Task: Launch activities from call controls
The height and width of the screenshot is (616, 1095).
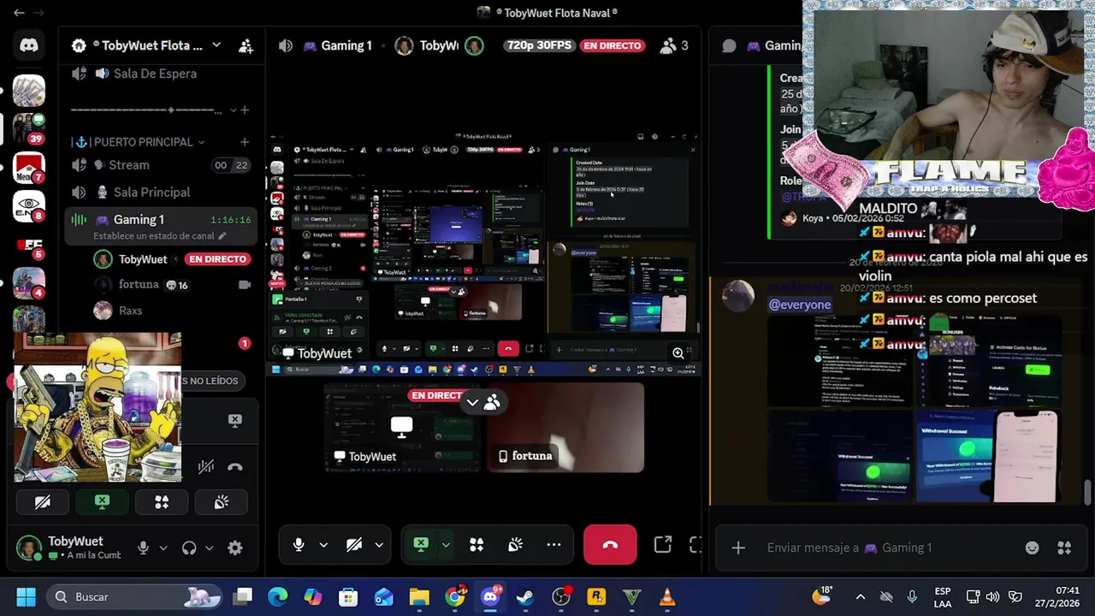Action: click(x=476, y=545)
